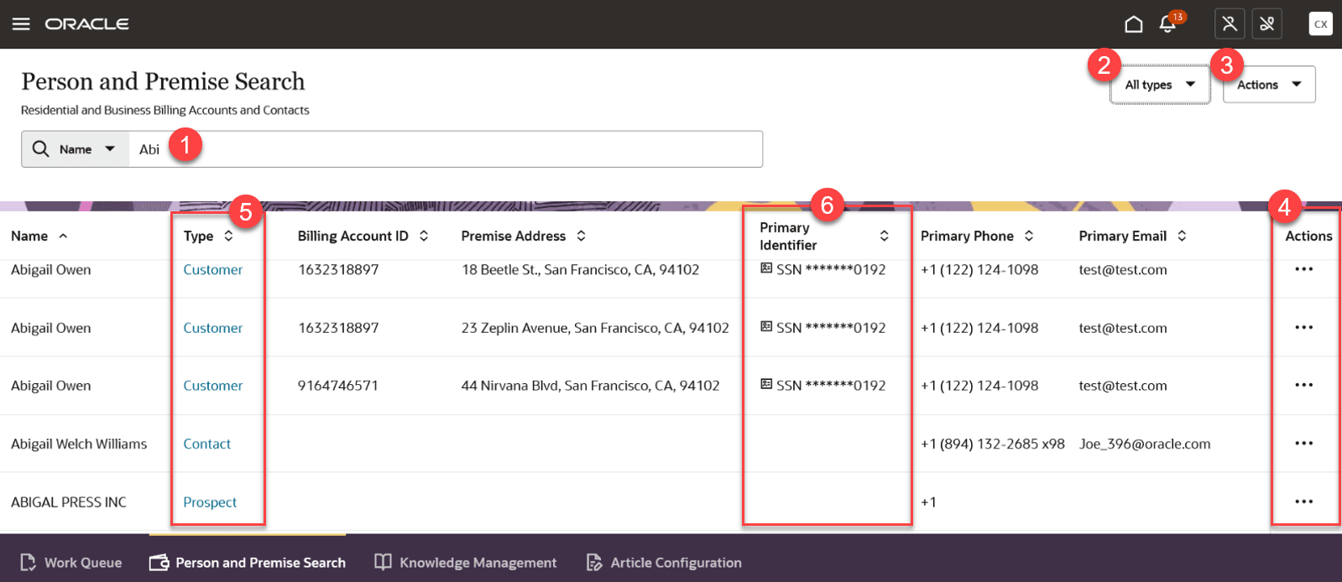The width and height of the screenshot is (1342, 582).
Task: Click SSN ID card icon for 44 Nirvana Blvd row
Action: 765,384
